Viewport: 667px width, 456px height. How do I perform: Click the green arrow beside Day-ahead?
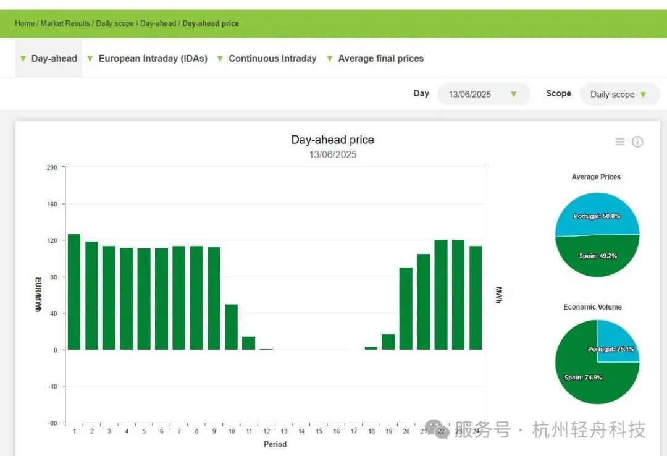[23, 59]
